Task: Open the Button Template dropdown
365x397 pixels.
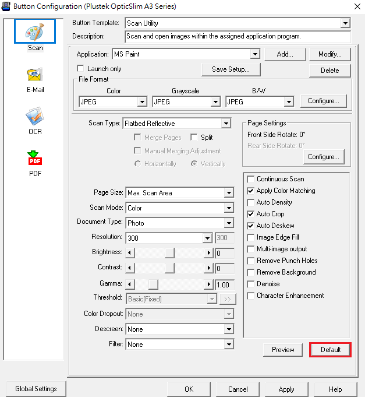Action: coord(345,23)
